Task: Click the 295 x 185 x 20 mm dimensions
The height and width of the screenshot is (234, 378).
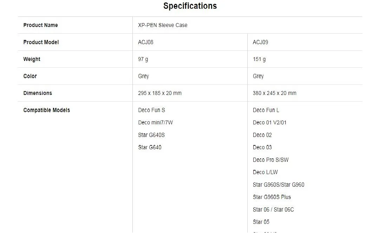Action: click(160, 93)
